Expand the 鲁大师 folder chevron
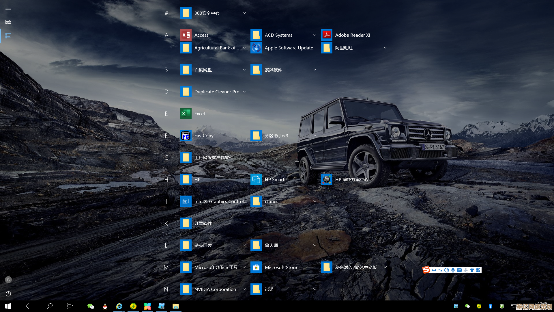The image size is (554, 312). click(x=315, y=245)
